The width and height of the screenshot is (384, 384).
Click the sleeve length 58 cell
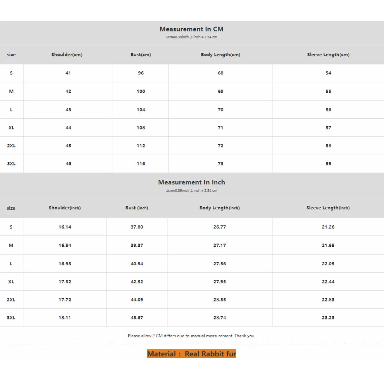(328, 146)
